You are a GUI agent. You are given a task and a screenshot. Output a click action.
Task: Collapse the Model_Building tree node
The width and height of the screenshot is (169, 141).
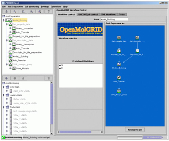coord(3,20)
